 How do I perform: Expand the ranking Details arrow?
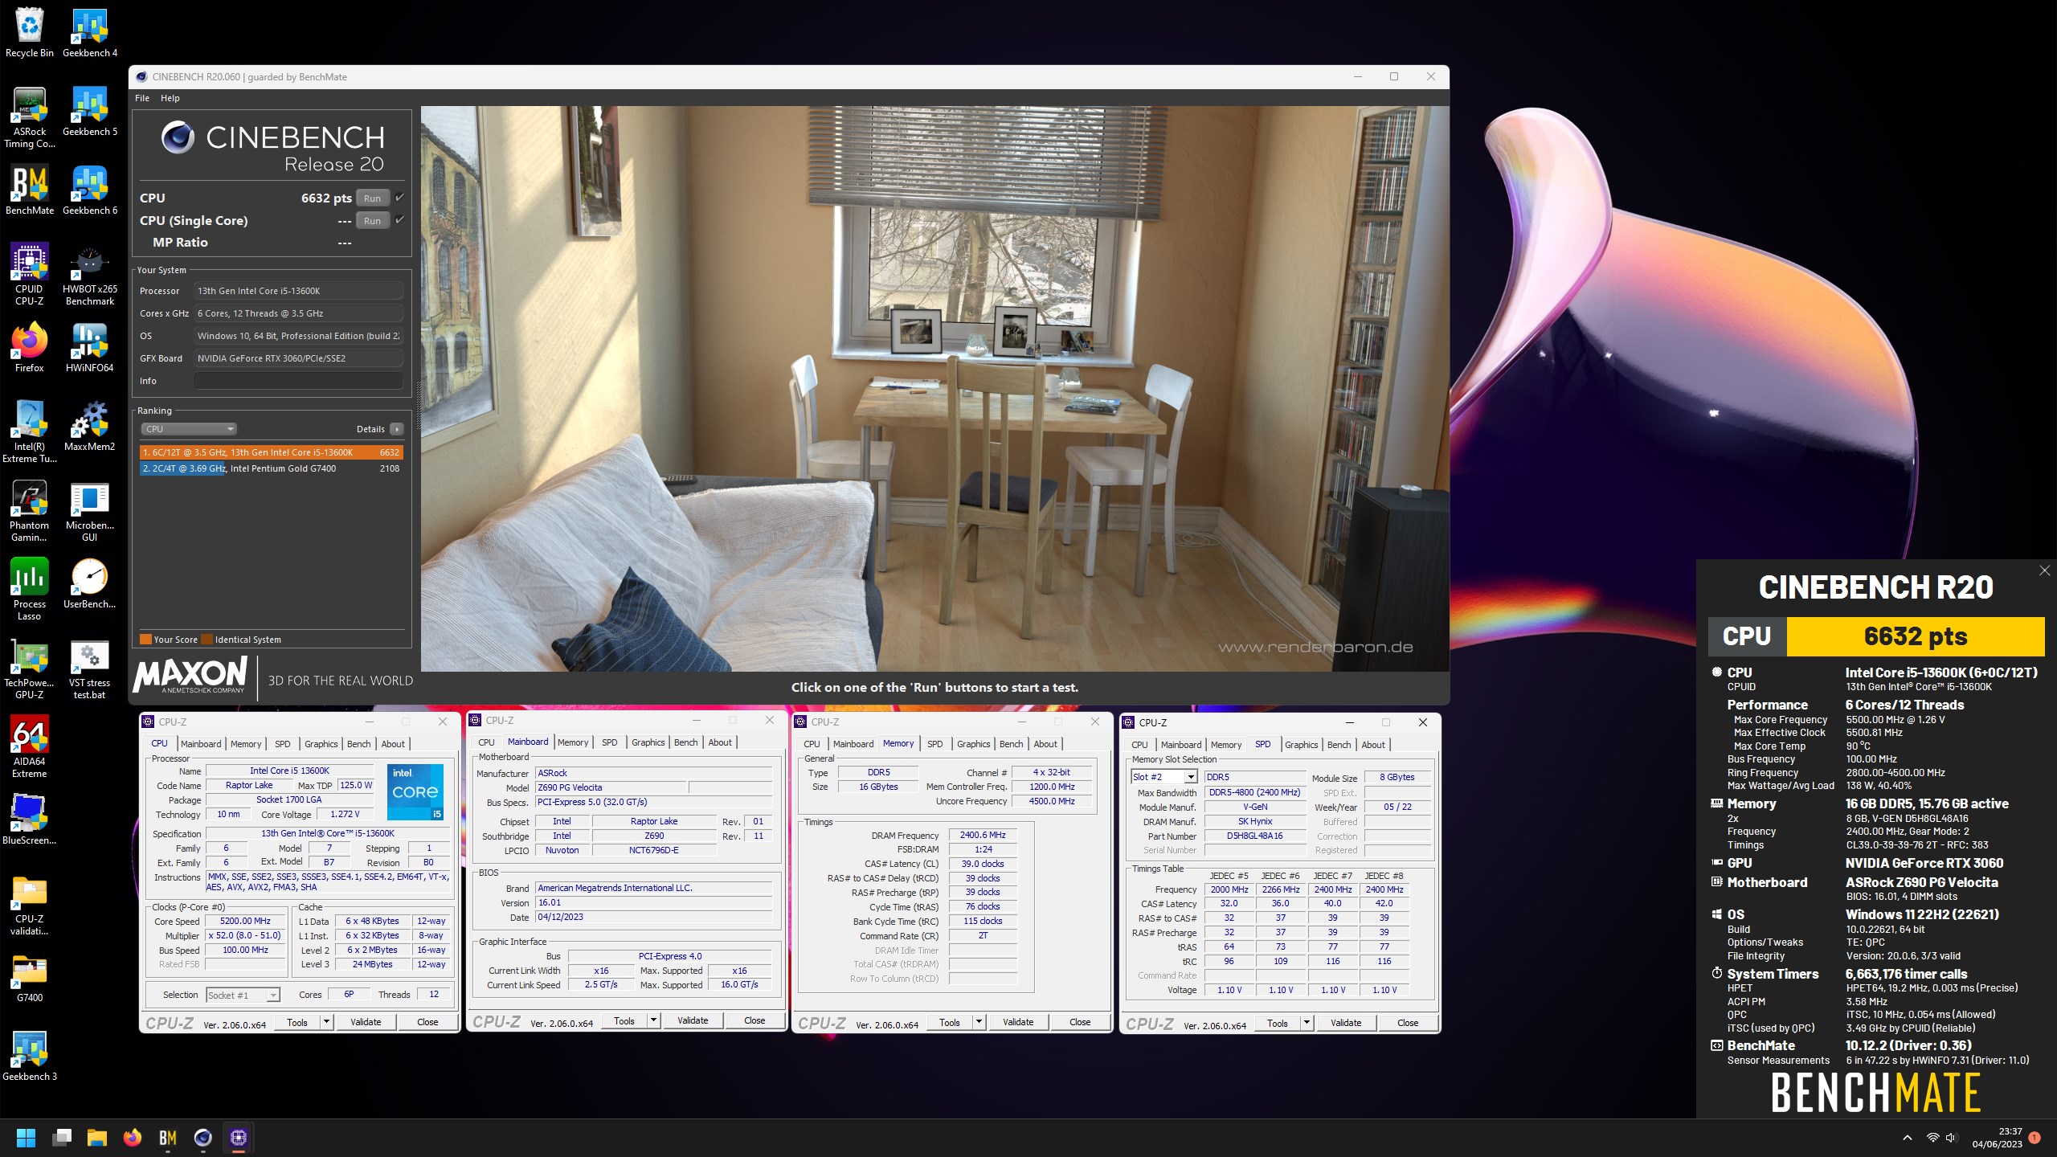click(396, 429)
